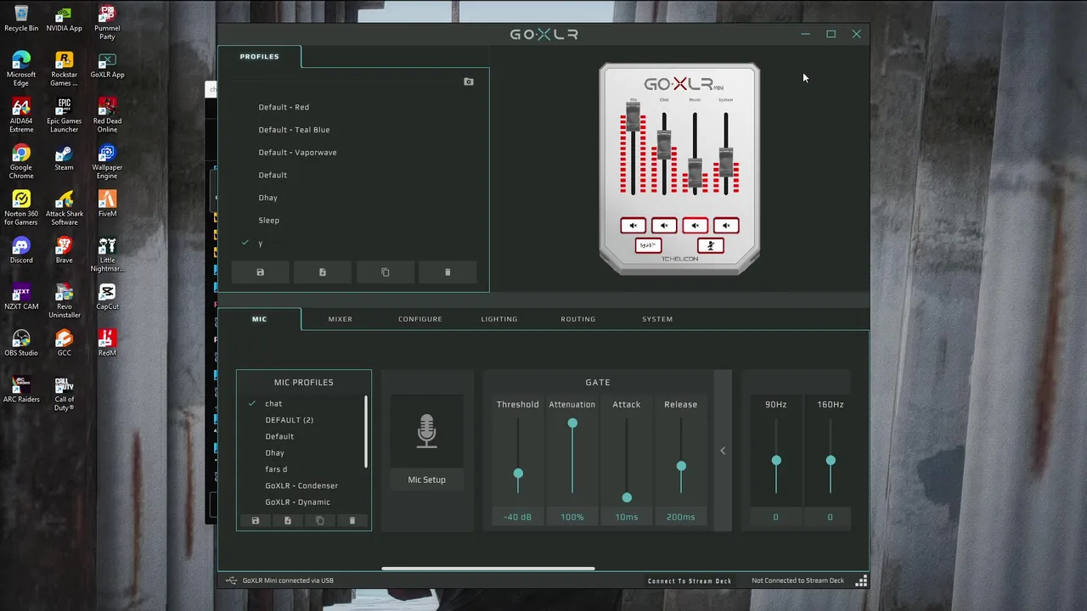Open FiveM desktop shortcut
The image size is (1087, 611).
(107, 204)
